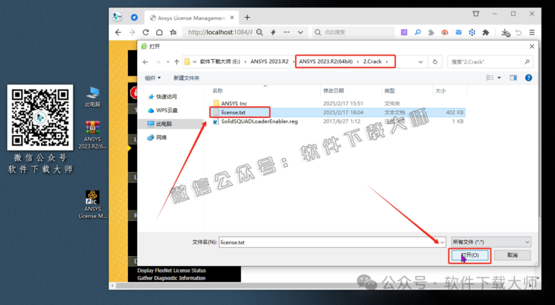Click the blue pinned tab icon
555x305 pixels.
pyautogui.click(x=134, y=17)
